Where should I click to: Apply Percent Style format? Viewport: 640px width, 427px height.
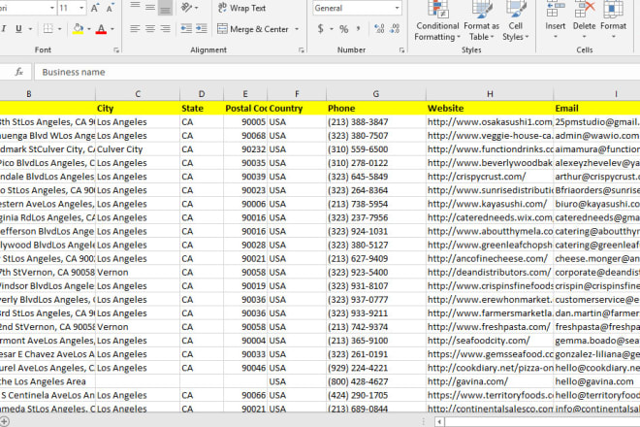344,29
